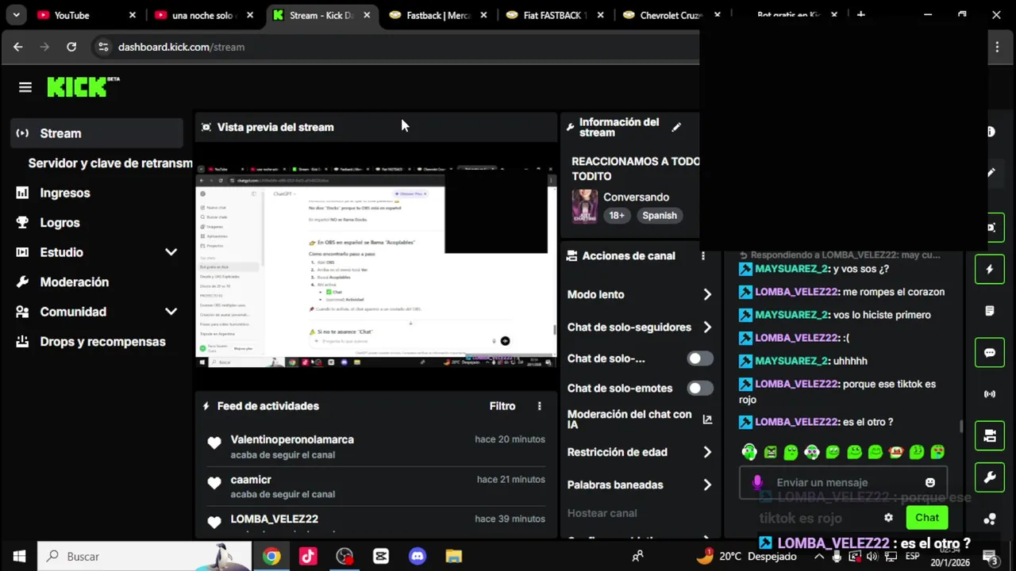The height and width of the screenshot is (571, 1016).
Task: Click the 18+ tag
Action: pos(617,216)
